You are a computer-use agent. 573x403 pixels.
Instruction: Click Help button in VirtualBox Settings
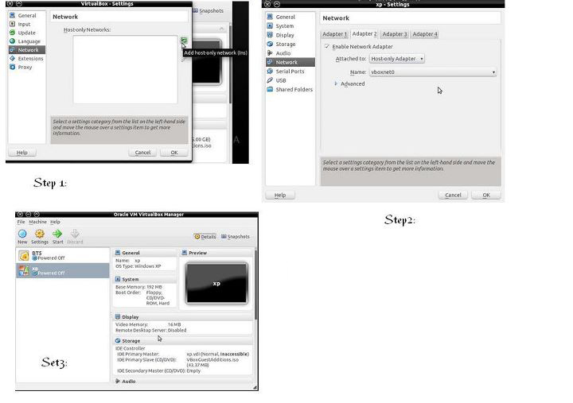pyautogui.click(x=22, y=153)
